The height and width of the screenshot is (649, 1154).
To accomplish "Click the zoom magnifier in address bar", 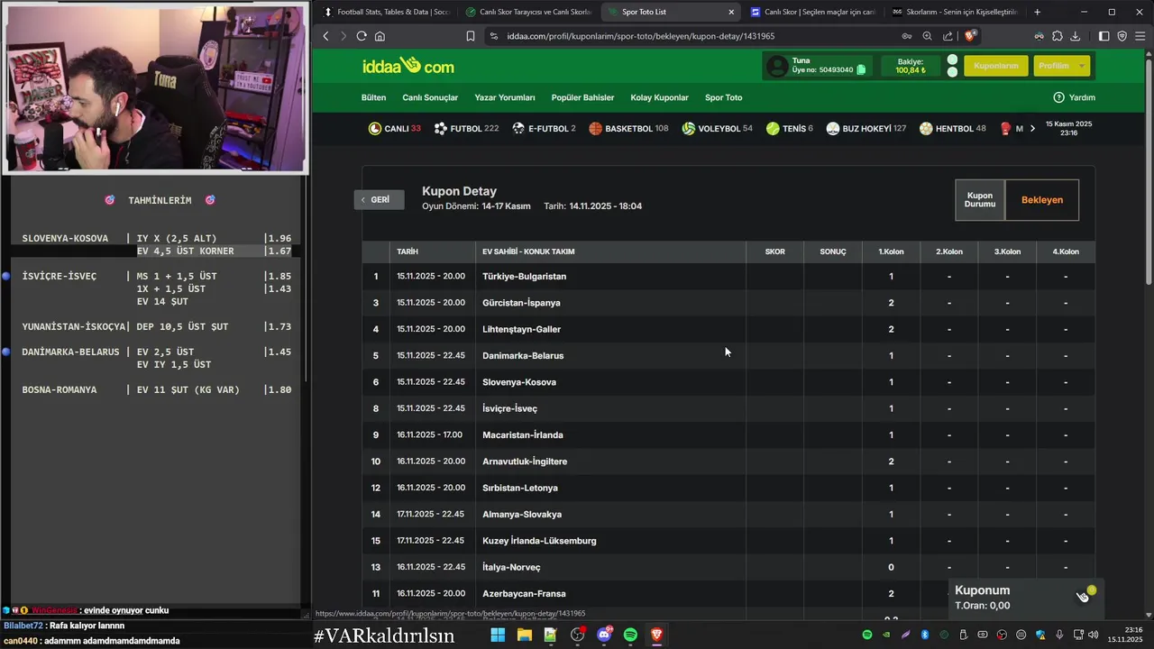I will (927, 36).
